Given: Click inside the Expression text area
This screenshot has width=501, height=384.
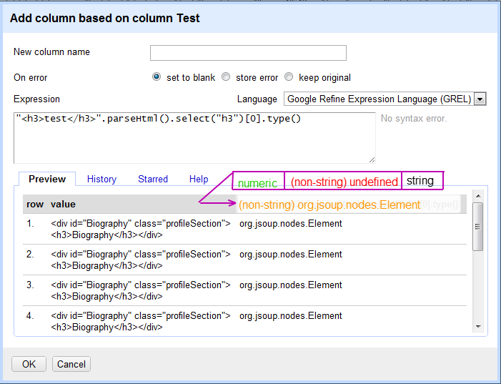Looking at the screenshot, I should point(194,138).
